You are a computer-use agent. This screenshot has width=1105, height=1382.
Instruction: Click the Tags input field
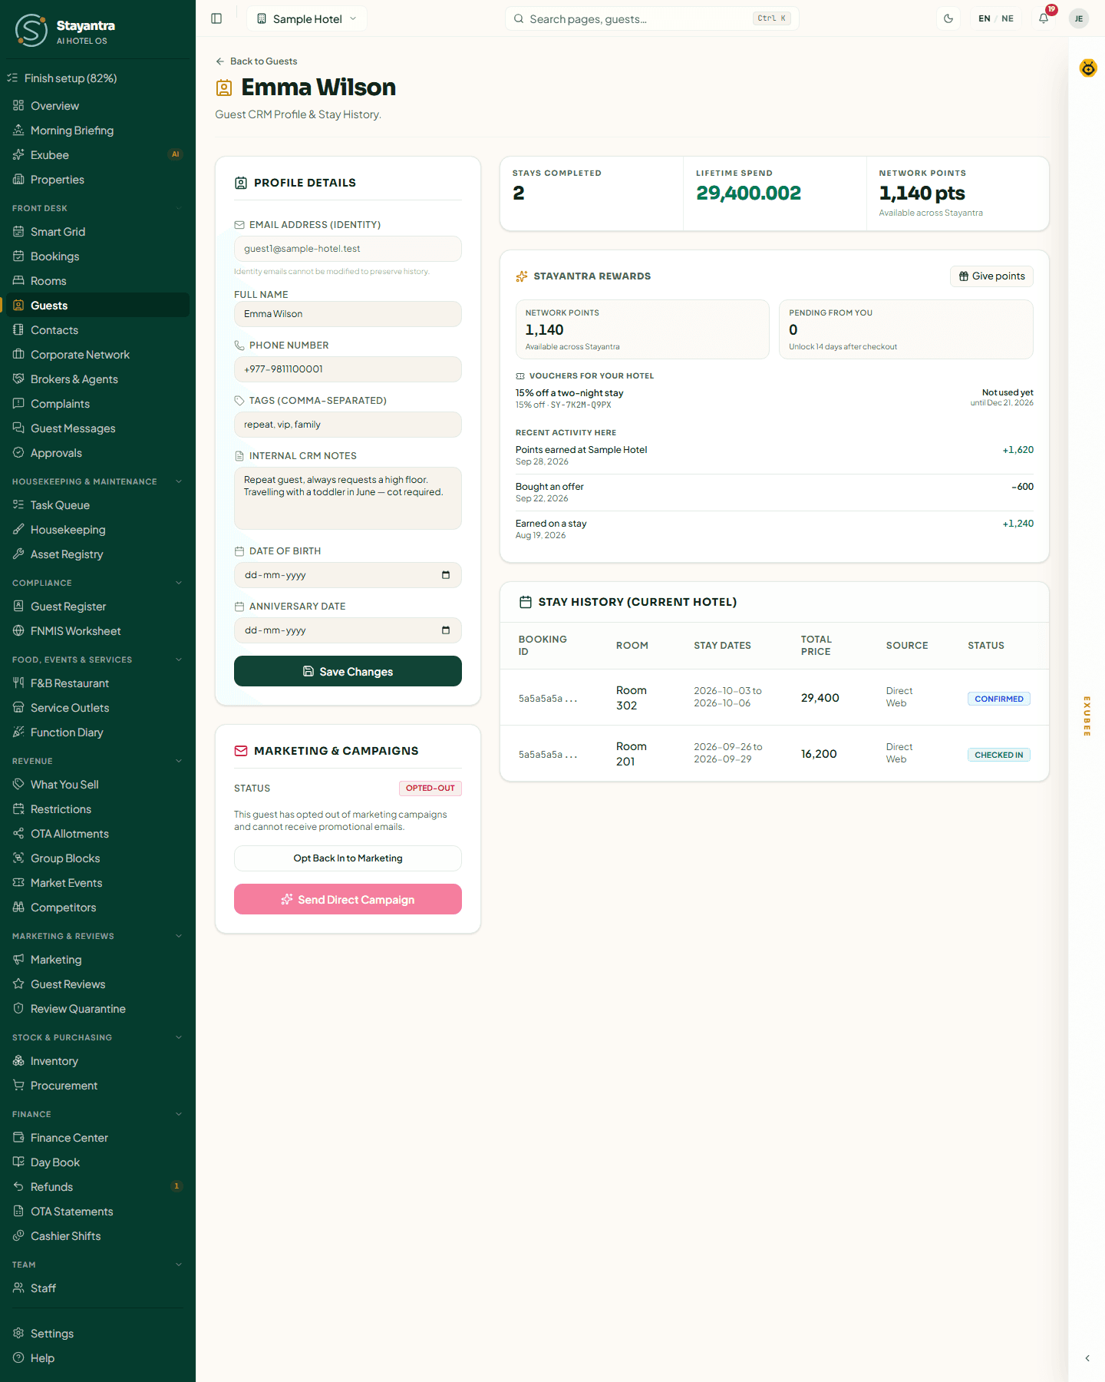(x=348, y=425)
